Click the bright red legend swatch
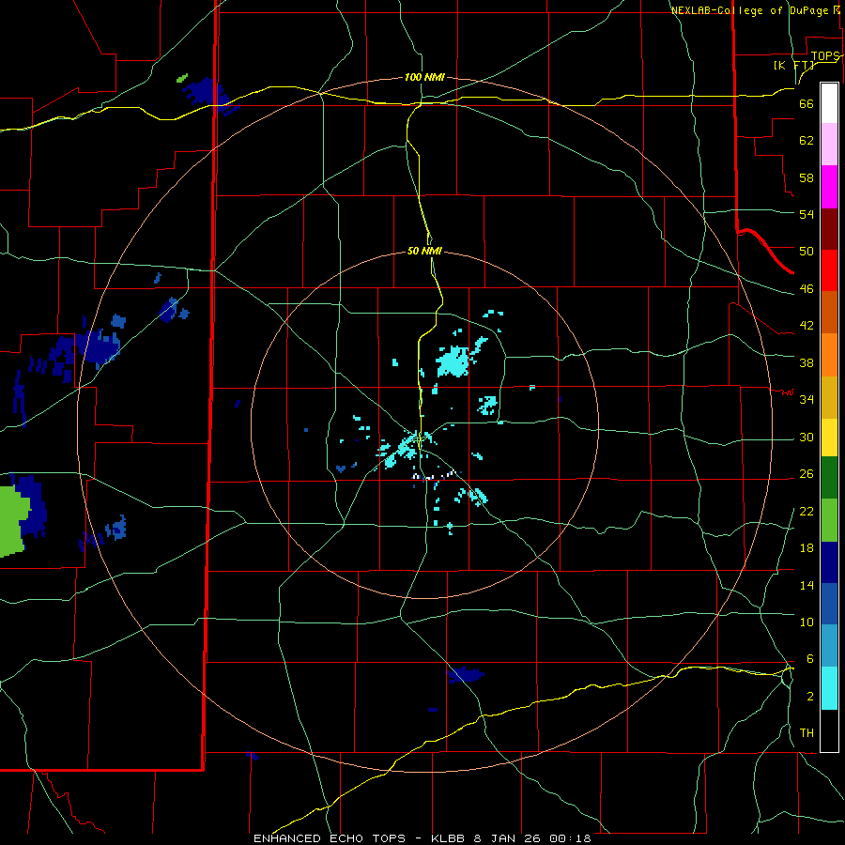Screen dimensions: 845x845 click(x=829, y=270)
